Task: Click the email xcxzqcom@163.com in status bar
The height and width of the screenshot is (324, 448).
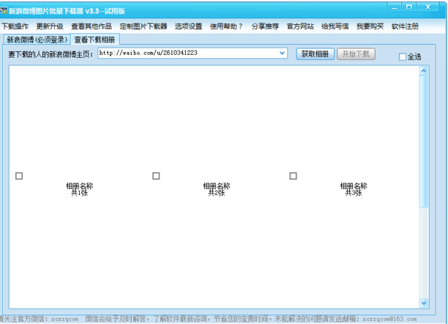Action: [389, 319]
